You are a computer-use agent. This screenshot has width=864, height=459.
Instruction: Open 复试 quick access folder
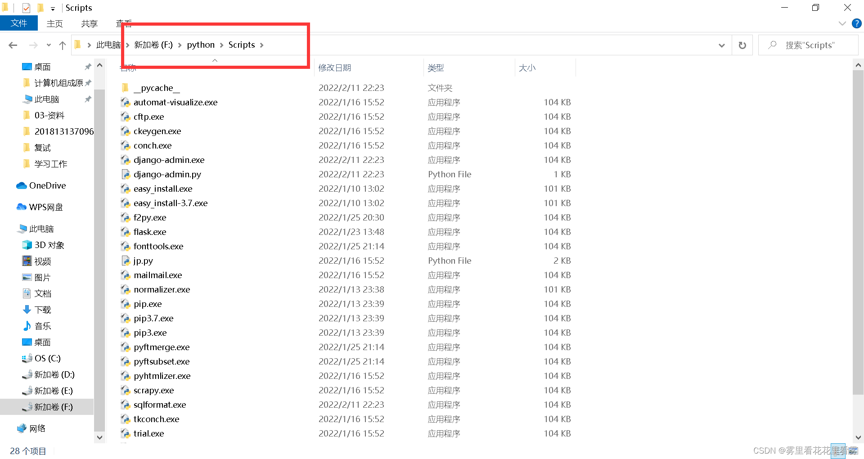coord(43,148)
